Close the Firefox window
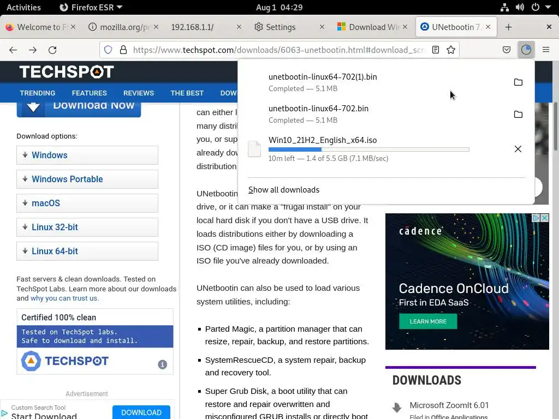Image resolution: width=559 pixels, height=419 pixels. [549, 27]
